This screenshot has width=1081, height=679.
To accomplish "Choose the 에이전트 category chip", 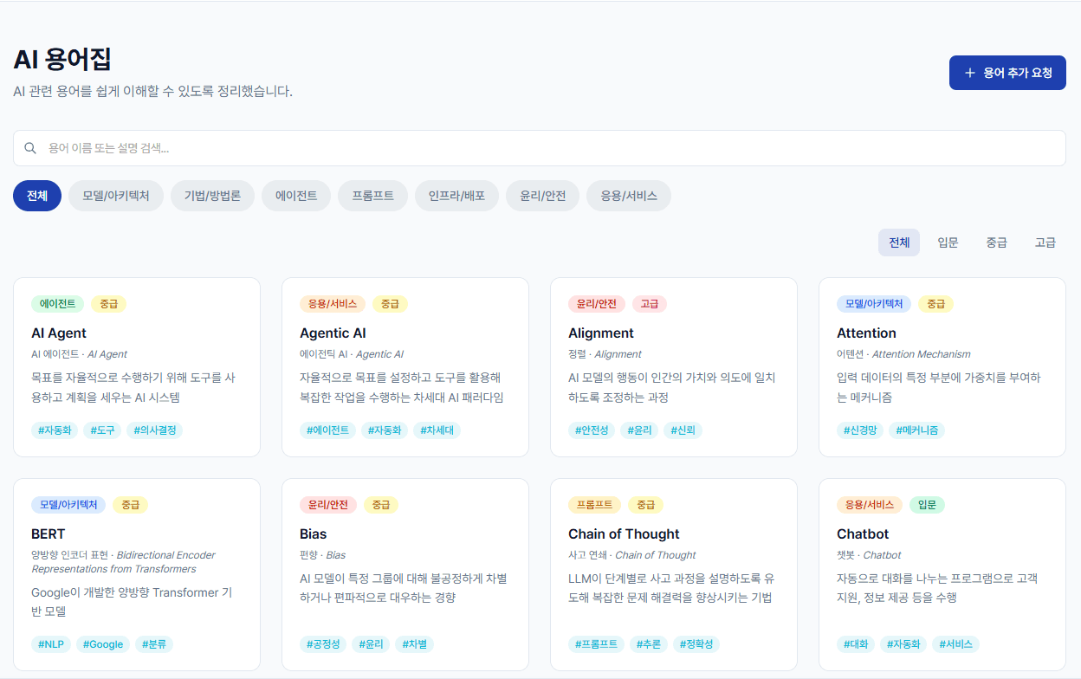I will tap(296, 196).
